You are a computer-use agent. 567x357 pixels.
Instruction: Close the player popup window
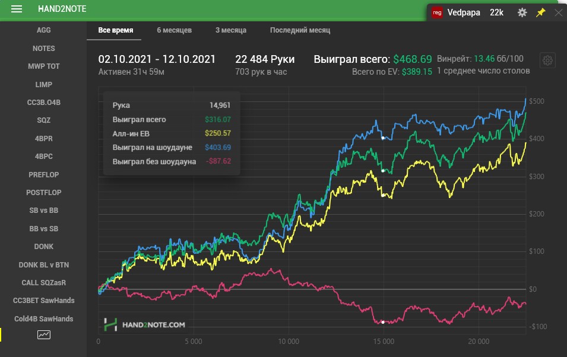[x=558, y=12]
